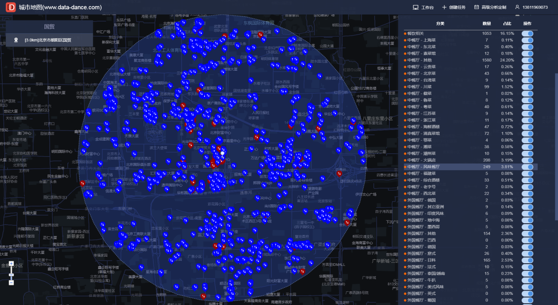Click the plus icon for 创建任务
Image resolution: width=558 pixels, height=305 pixels.
click(444, 7)
